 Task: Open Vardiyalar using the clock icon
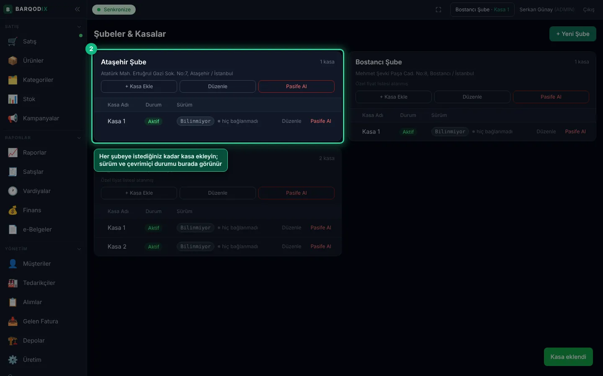(x=13, y=191)
